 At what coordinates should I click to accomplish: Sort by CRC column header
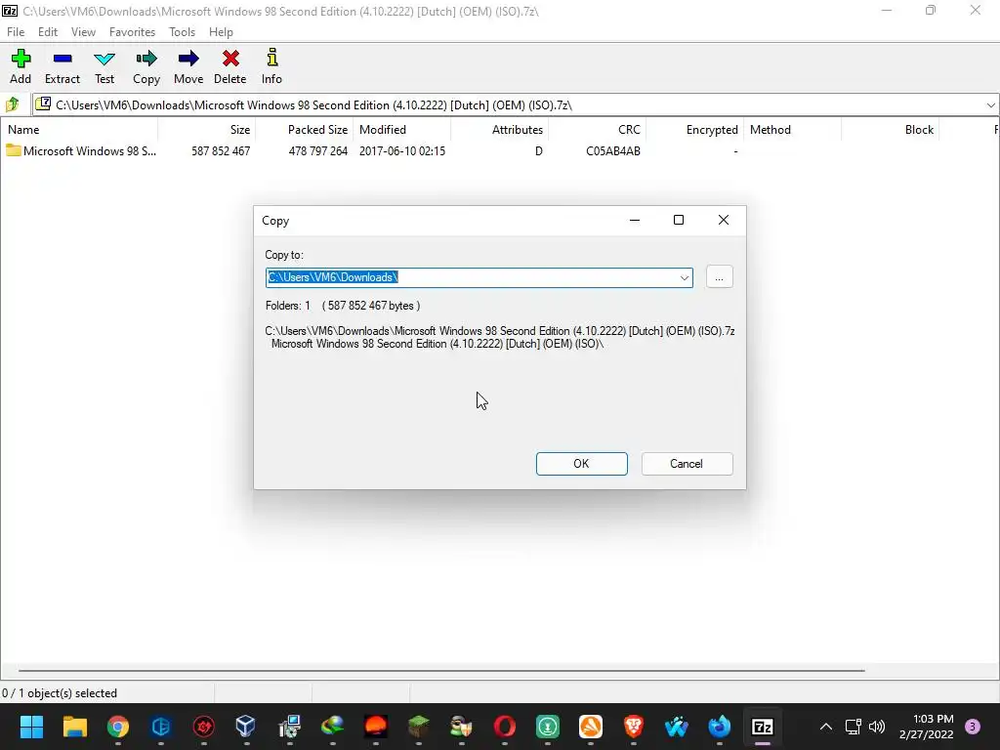[x=597, y=130]
